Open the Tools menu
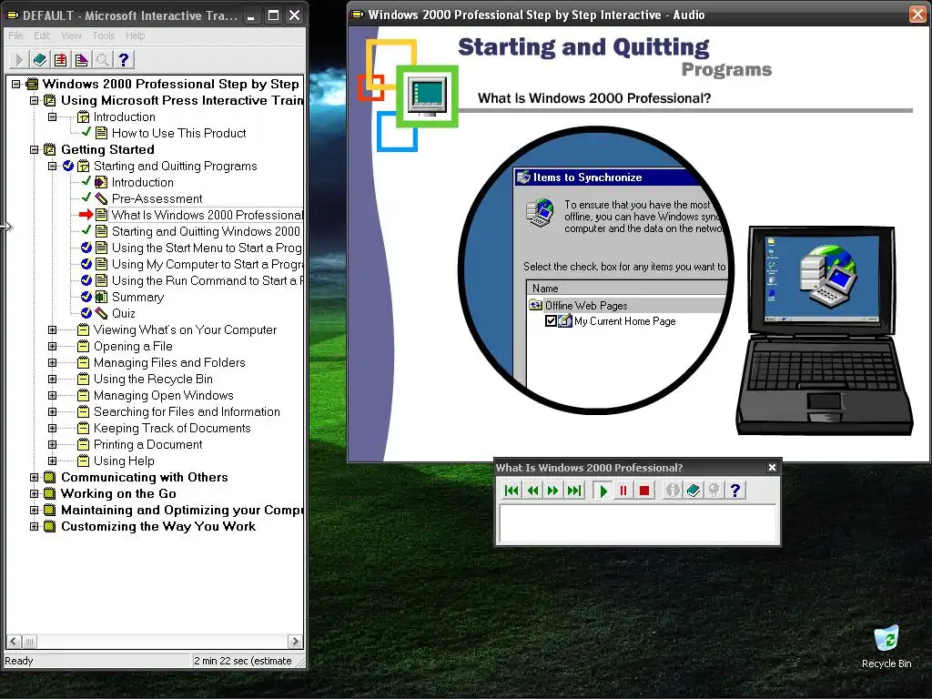 [x=104, y=35]
